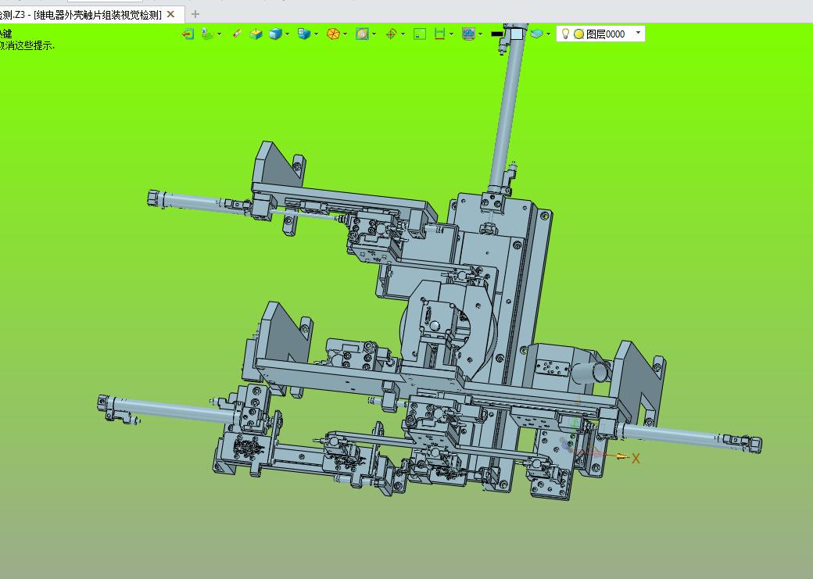The image size is (813, 579).
Task: Select the 继电器外壳触片组装视觉检测 document tab
Action: [91, 15]
